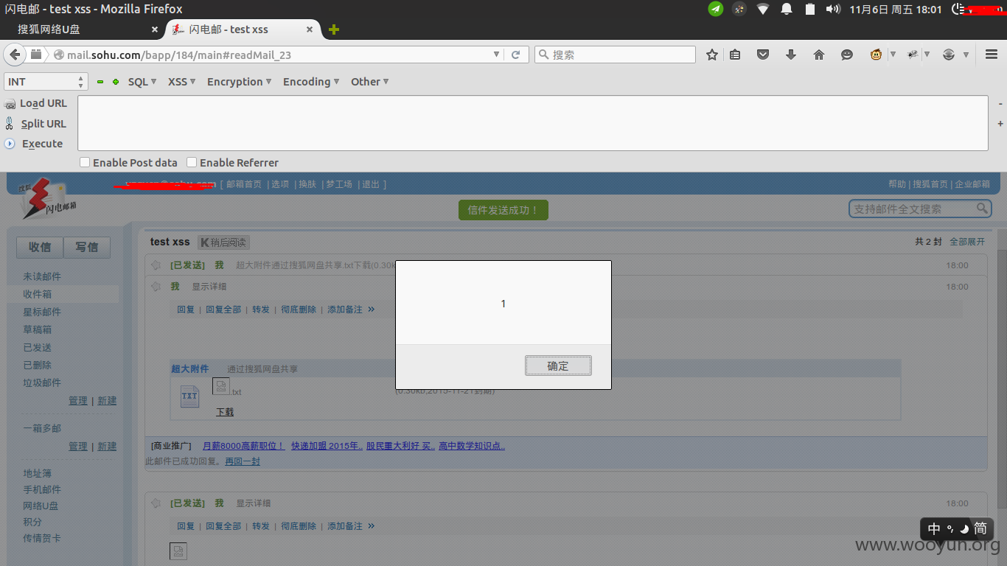Click the mail page vertical scrollbar
This screenshot has height=566, width=1007.
(1002, 377)
